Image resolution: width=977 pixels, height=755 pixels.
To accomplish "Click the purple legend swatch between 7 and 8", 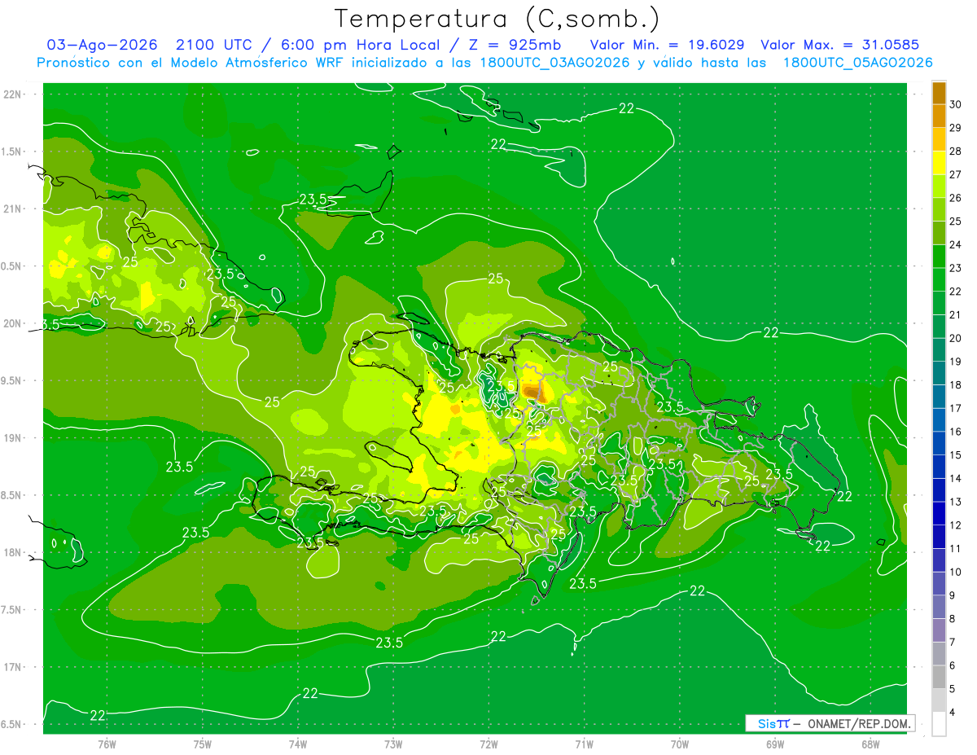I will coord(939,630).
